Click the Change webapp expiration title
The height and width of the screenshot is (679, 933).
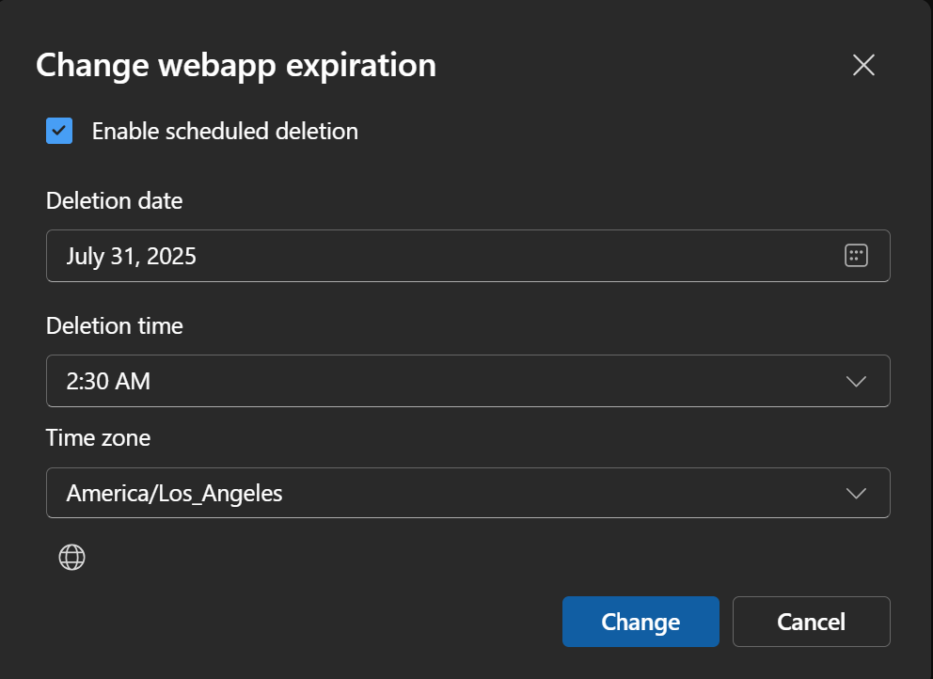click(236, 66)
